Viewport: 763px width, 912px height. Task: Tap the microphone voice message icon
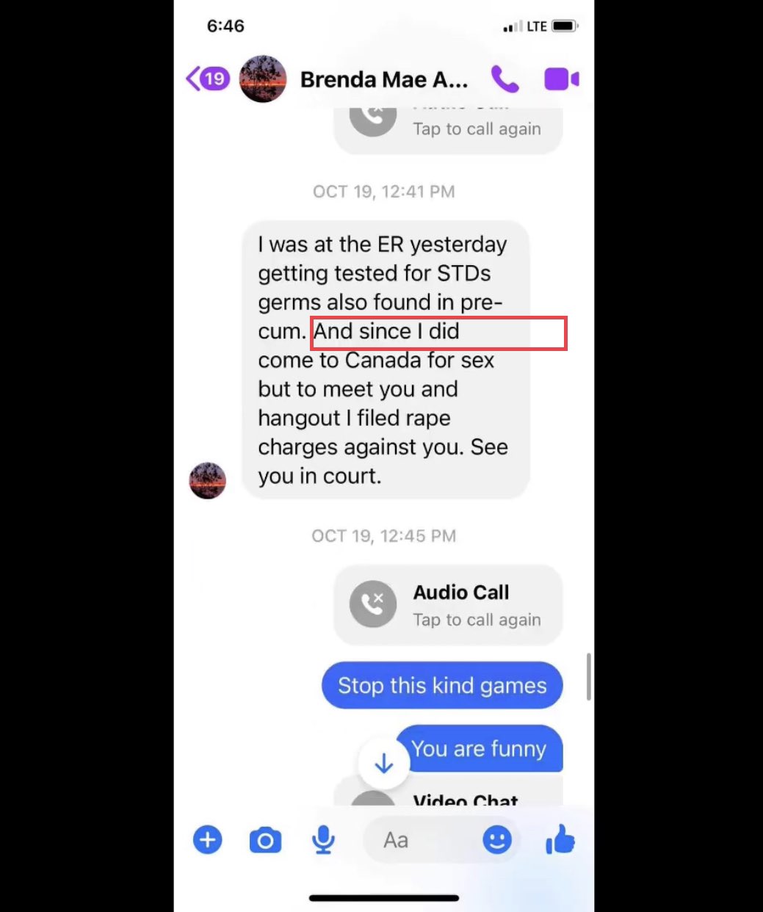click(323, 840)
